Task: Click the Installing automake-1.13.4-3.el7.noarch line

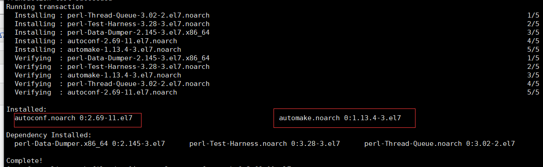Action: pos(98,50)
